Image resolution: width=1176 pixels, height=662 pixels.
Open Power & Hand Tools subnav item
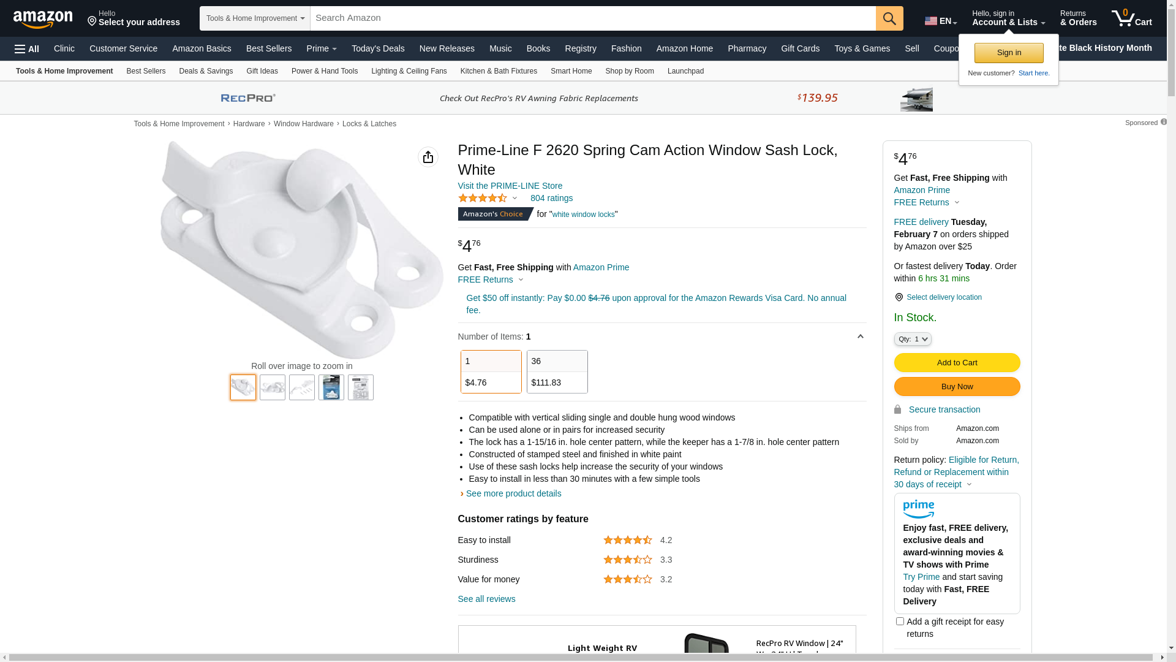(x=325, y=71)
